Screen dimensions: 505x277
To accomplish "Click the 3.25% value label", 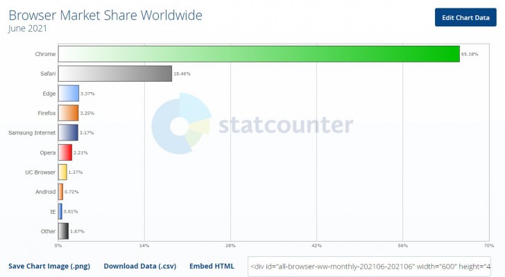I will 87,113.
